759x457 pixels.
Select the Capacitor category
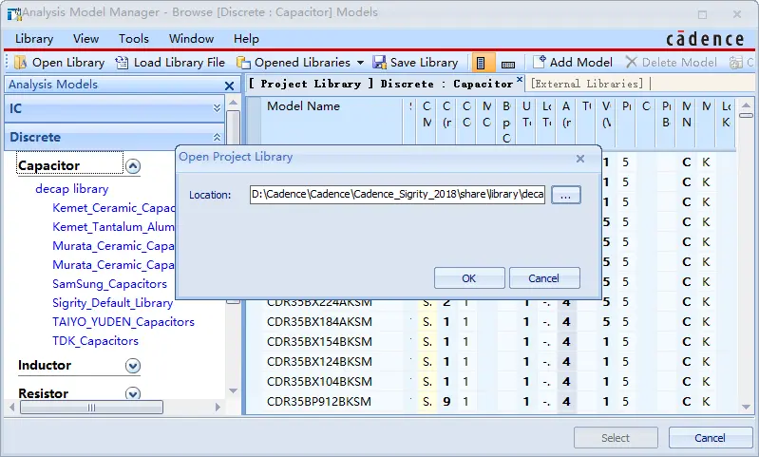coord(70,162)
